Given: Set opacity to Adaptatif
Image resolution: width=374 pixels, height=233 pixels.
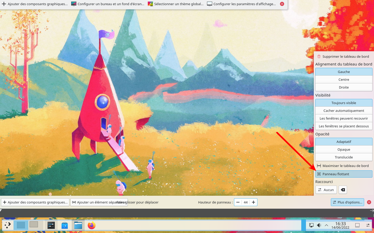Looking at the screenshot, I should (344, 142).
